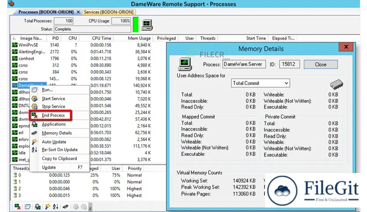Click ID field showing 15812
The image size is (367, 212).
[289, 64]
